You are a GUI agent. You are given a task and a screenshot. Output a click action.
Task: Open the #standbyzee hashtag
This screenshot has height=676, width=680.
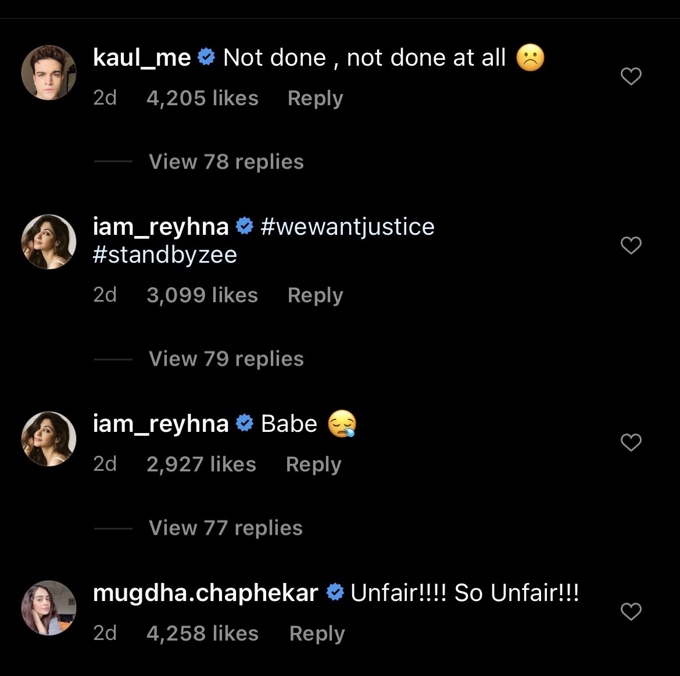pos(165,254)
